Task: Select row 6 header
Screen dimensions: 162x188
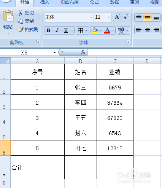Action: click(5, 148)
